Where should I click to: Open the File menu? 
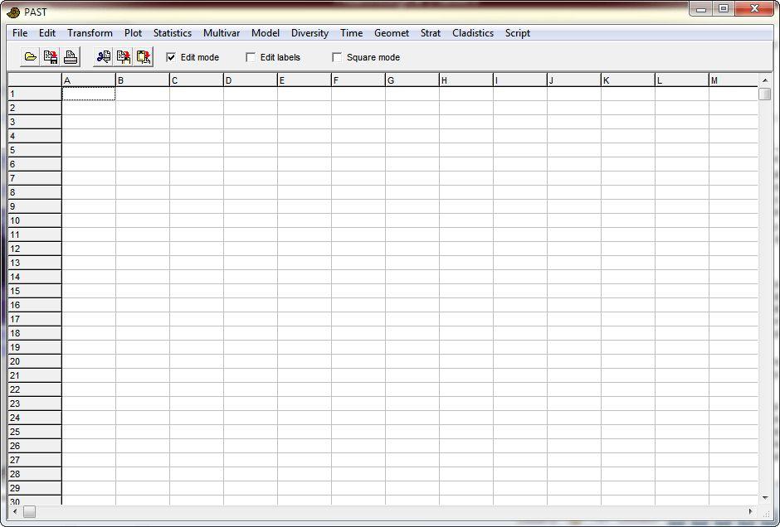20,33
